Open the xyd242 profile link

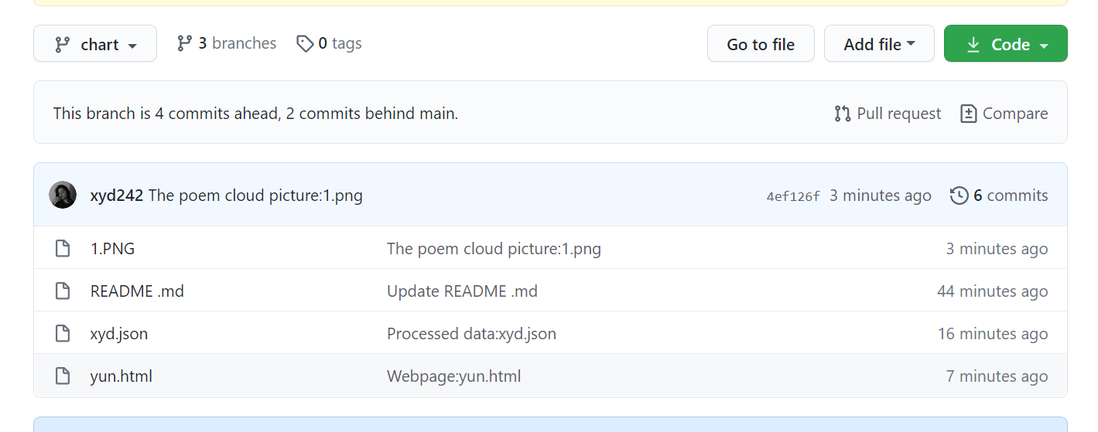(x=117, y=196)
